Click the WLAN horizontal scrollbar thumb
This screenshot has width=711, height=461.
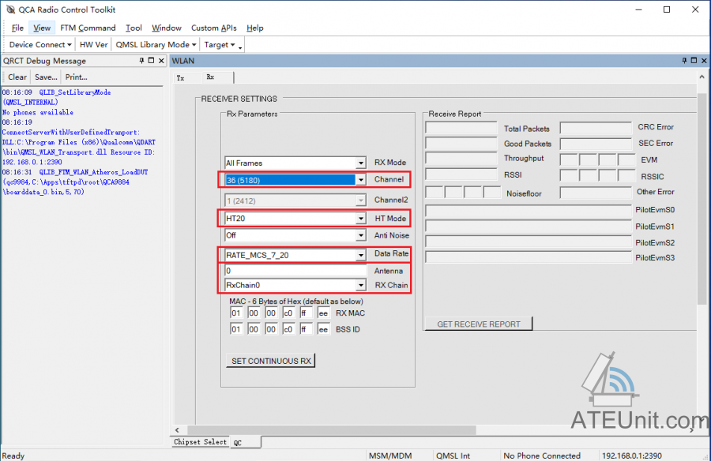(x=332, y=429)
